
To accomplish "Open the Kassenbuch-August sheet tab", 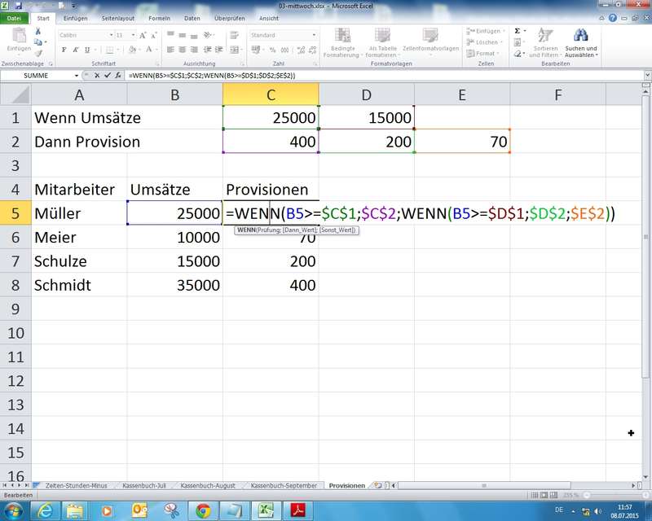I will 208,485.
